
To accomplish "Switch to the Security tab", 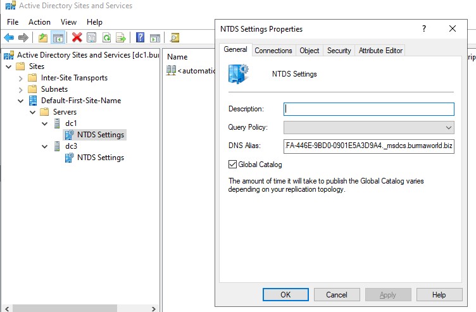I will (x=339, y=51).
